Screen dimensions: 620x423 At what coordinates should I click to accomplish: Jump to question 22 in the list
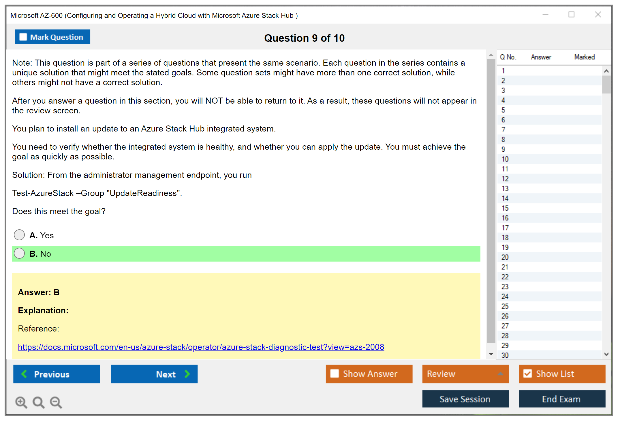coord(505,277)
